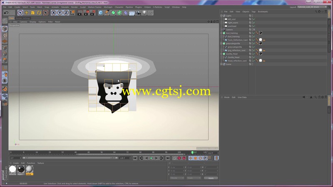Toggle Autokeying button
333x187 pixels.
[x=179, y=158]
